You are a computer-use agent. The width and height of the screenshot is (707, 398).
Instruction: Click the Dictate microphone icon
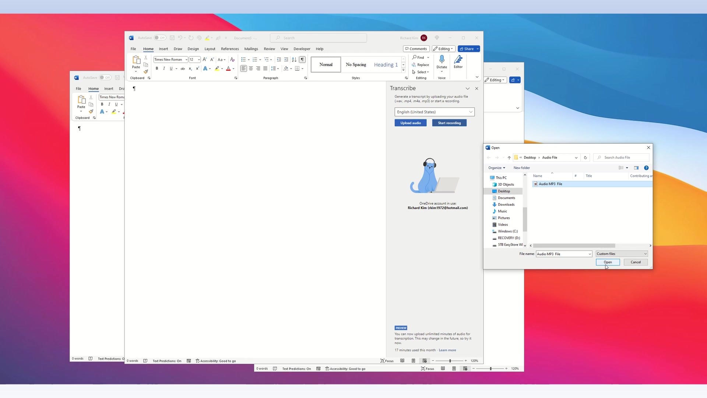tap(442, 59)
